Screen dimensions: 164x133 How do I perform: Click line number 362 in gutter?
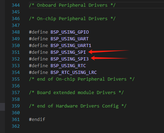pos(16,126)
